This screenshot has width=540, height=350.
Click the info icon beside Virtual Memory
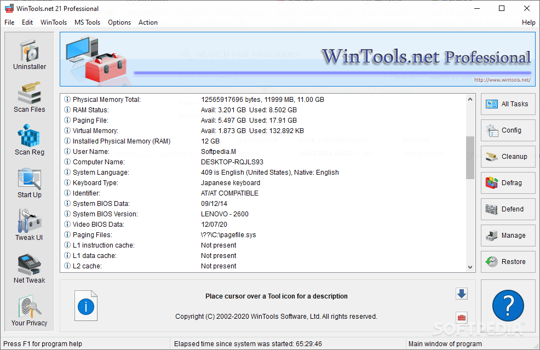tap(67, 130)
